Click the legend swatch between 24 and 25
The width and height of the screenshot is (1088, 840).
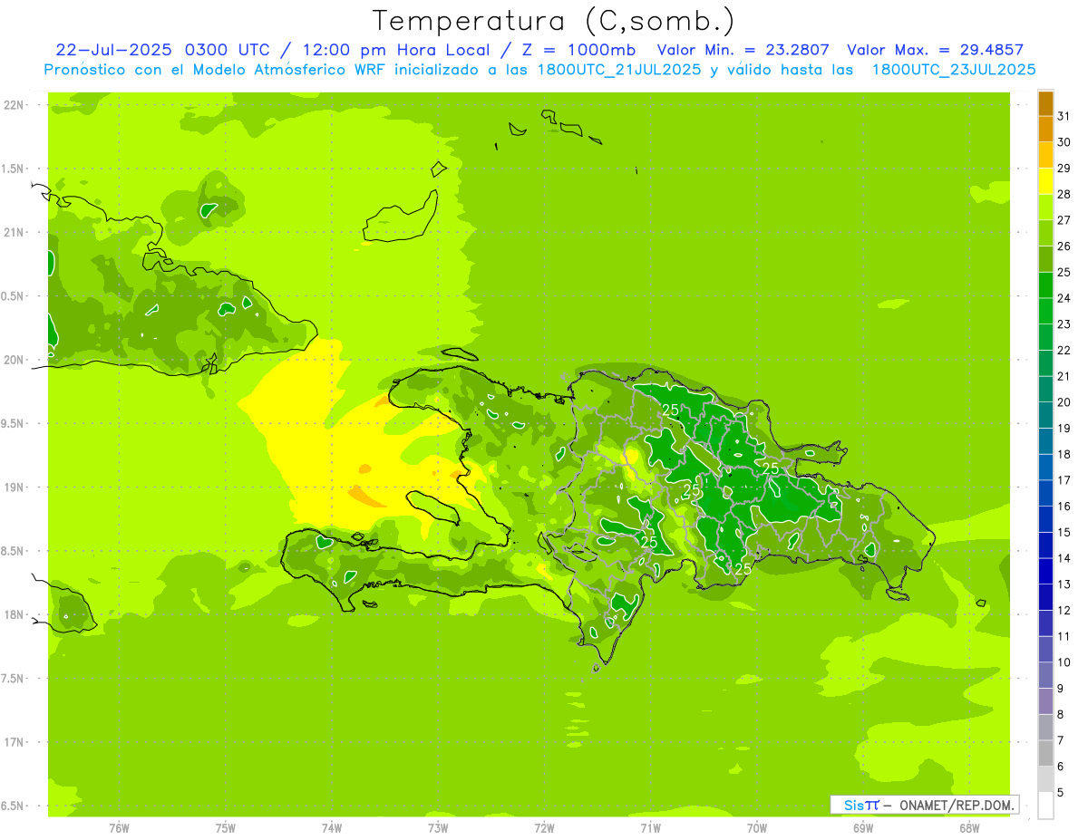click(1045, 285)
